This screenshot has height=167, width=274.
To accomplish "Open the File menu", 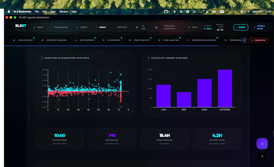I will [37, 12].
